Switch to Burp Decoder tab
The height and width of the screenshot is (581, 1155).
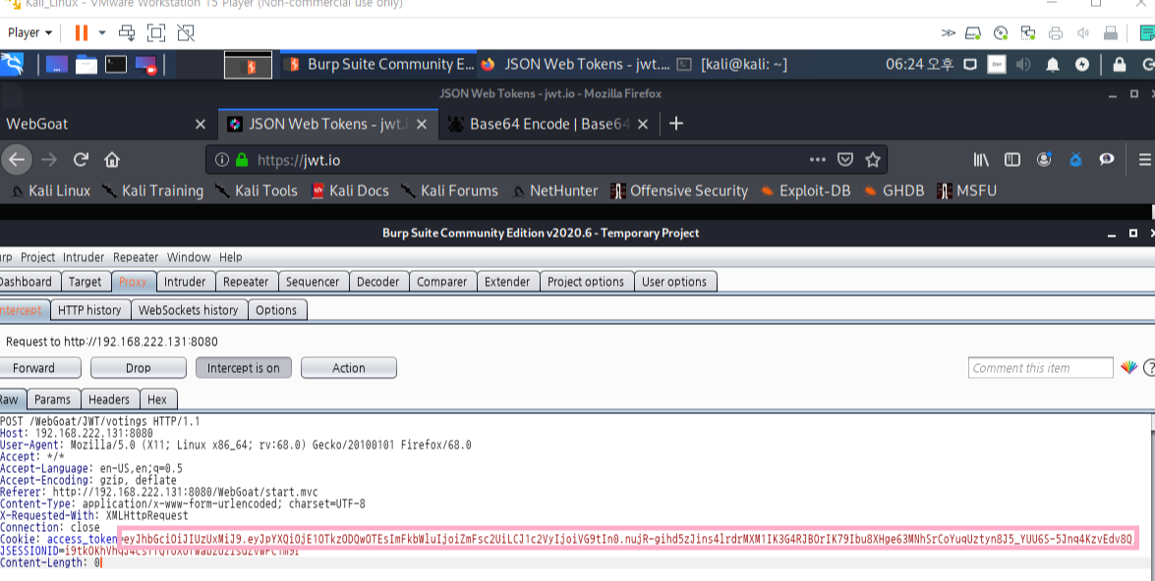(377, 282)
